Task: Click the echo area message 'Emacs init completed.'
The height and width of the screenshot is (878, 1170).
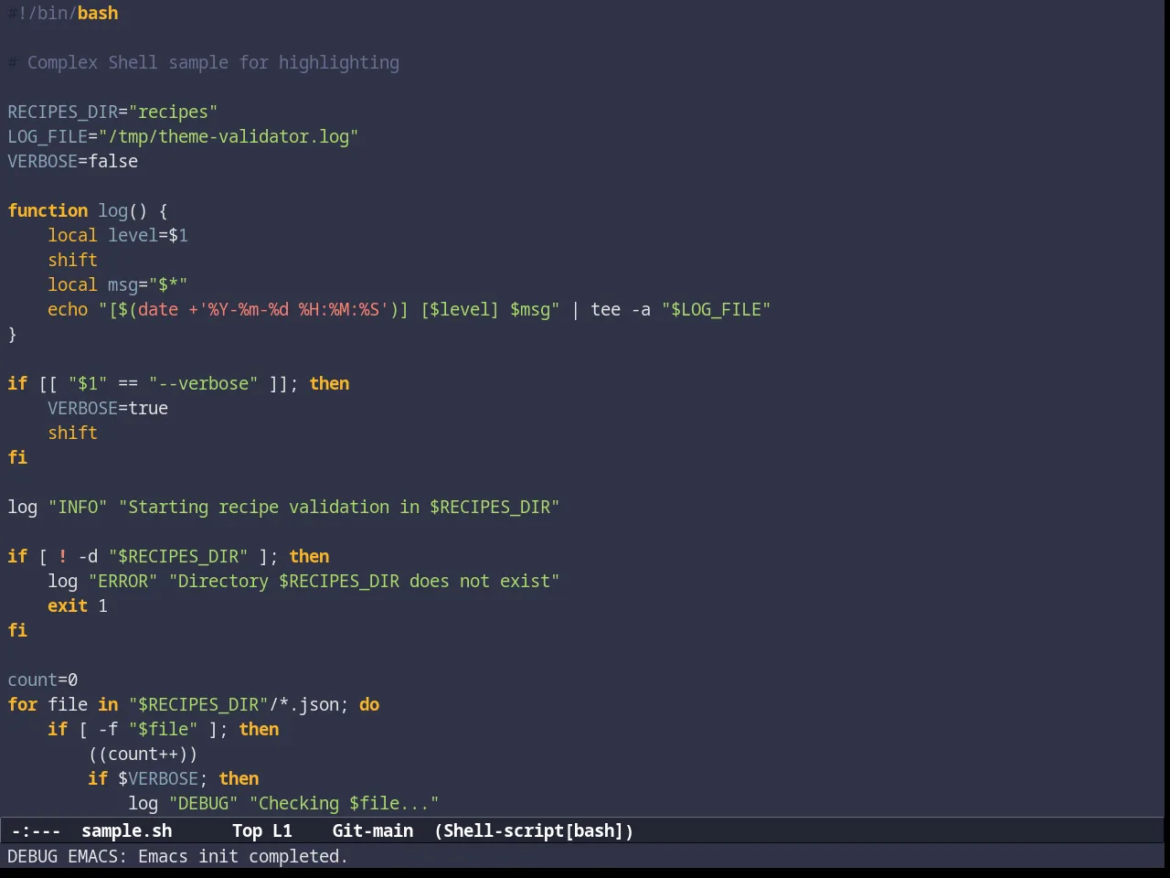Action: 243,856
